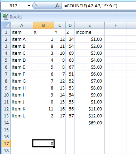Select column F header
This screenshot has height=154, width=136.
pos(115,25)
